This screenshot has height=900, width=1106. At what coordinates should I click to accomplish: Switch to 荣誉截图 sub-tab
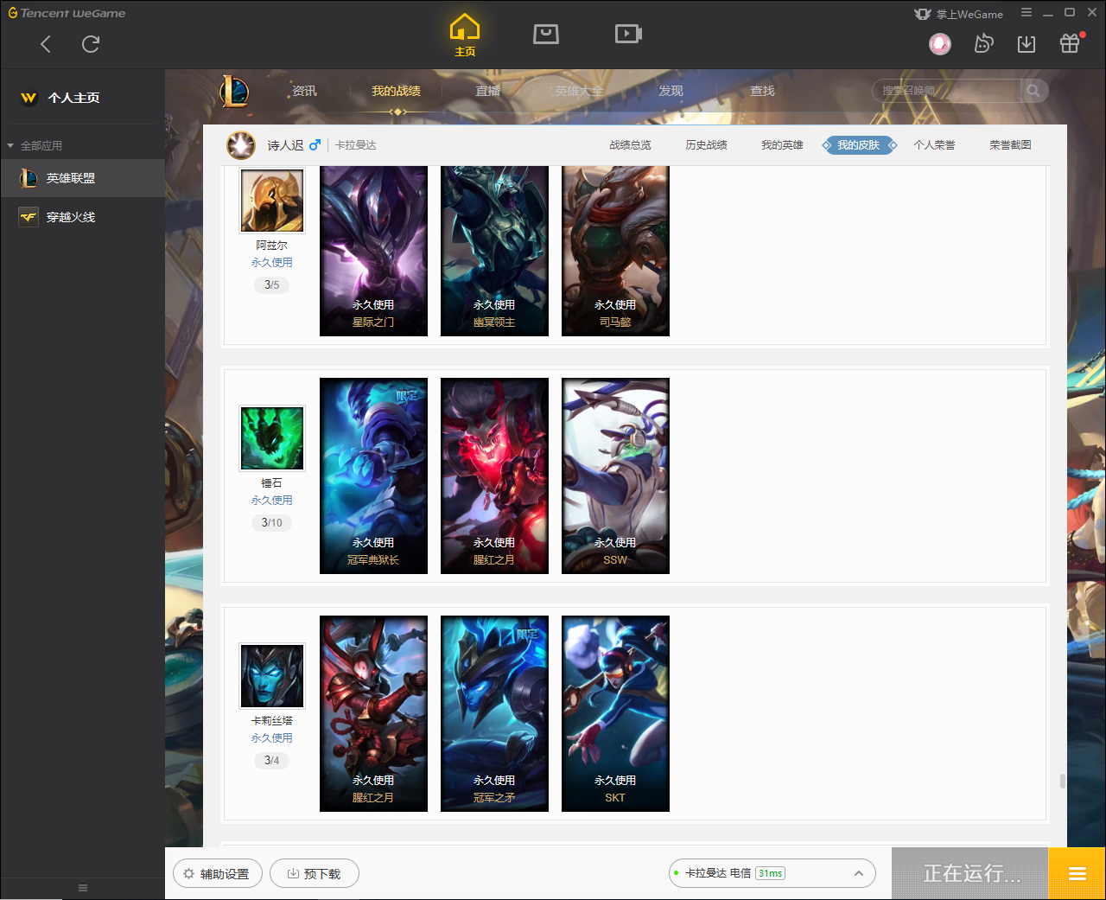pos(1010,145)
